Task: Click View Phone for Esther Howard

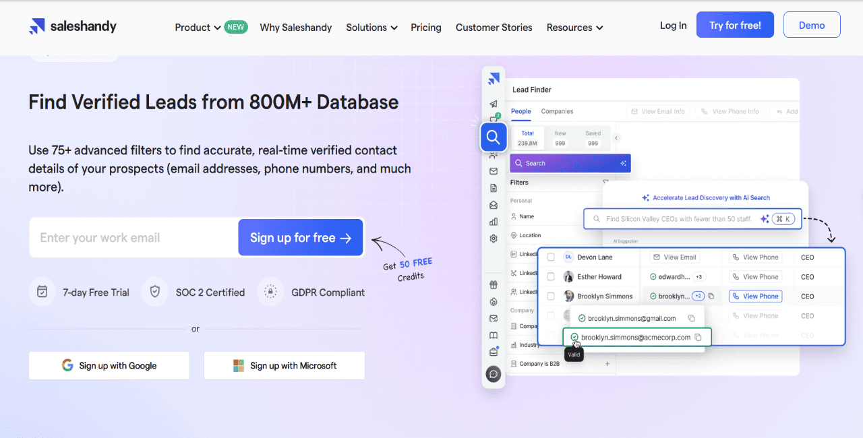Action: (755, 276)
